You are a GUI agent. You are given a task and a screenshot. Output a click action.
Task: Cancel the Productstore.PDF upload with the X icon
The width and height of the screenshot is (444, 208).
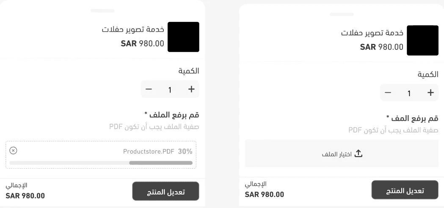(x=13, y=151)
